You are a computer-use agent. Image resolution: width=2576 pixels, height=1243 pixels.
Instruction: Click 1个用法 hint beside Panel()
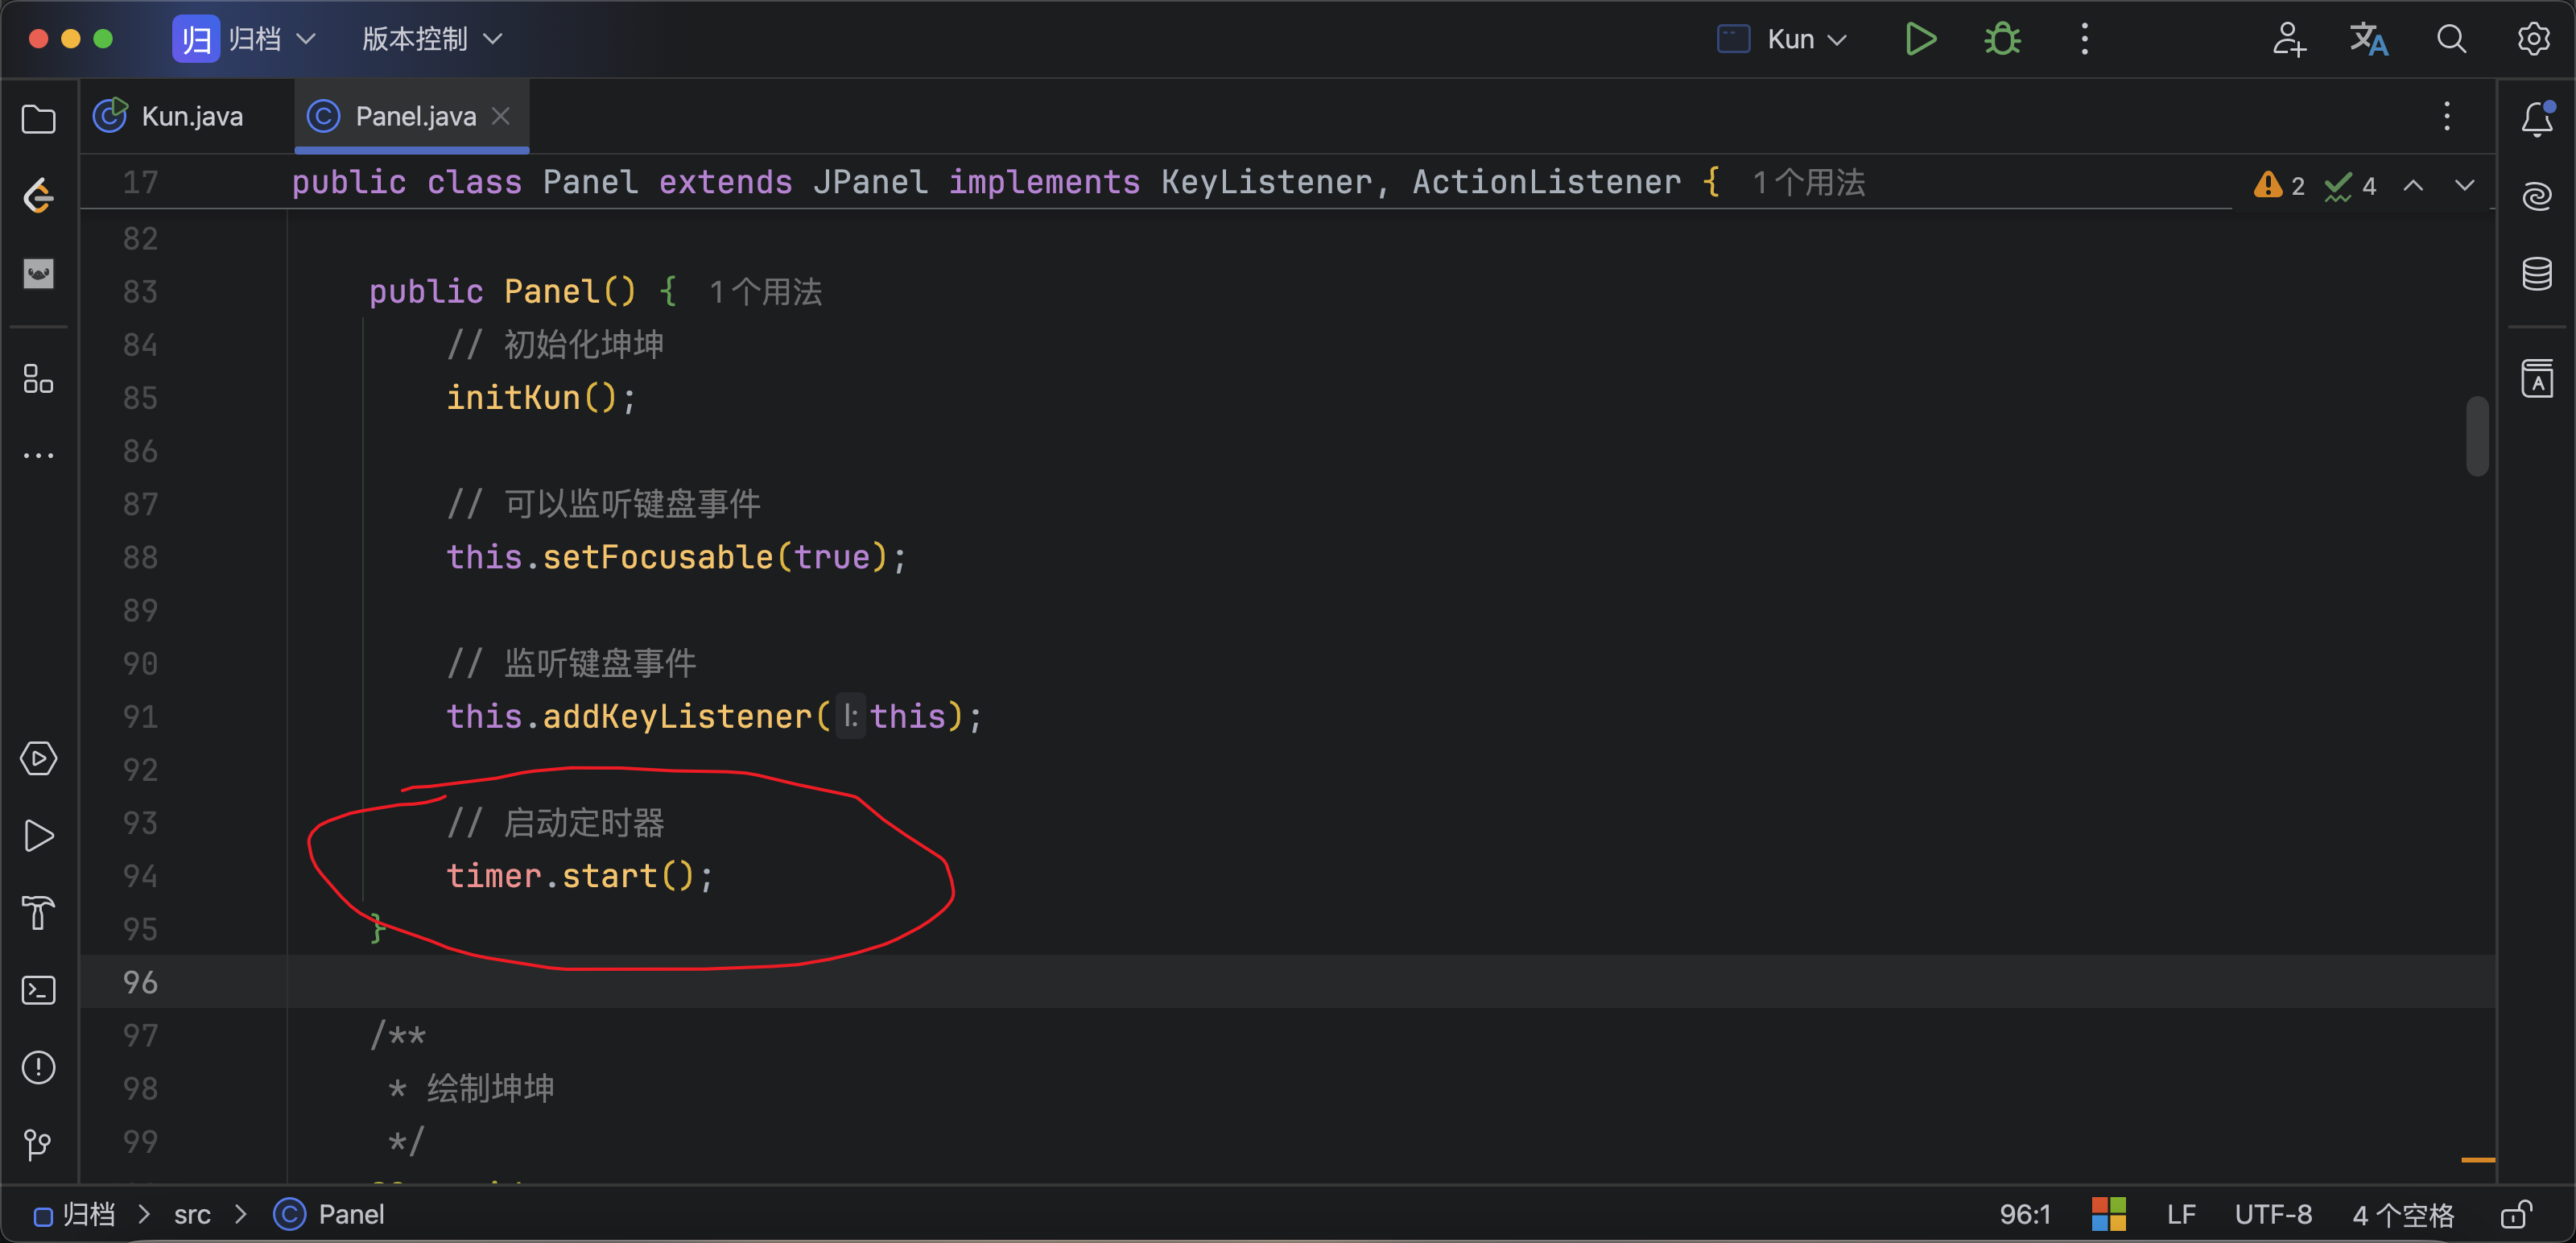click(x=765, y=292)
